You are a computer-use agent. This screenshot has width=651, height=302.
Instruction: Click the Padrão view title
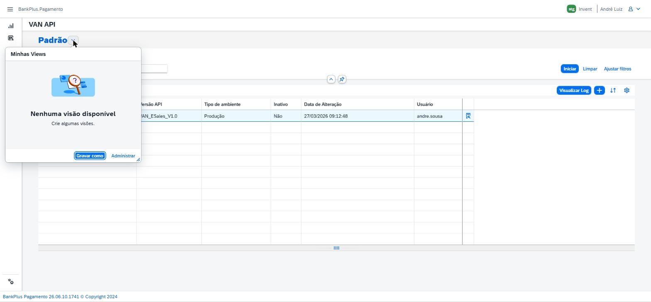52,40
